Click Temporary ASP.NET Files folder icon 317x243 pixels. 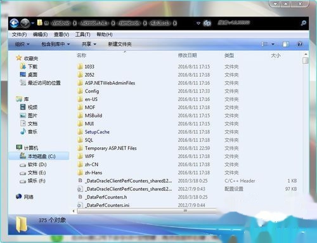tap(80, 148)
